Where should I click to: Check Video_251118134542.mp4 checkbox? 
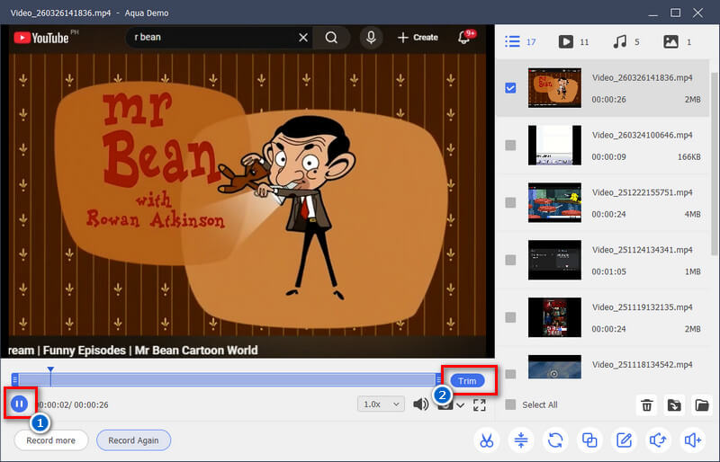coord(510,374)
